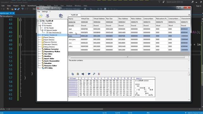Open the Dependency Walker tool
The height and width of the screenshot is (114, 203).
[x=52, y=51]
